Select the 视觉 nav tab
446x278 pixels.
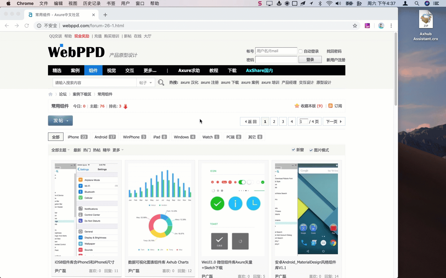[111, 70]
